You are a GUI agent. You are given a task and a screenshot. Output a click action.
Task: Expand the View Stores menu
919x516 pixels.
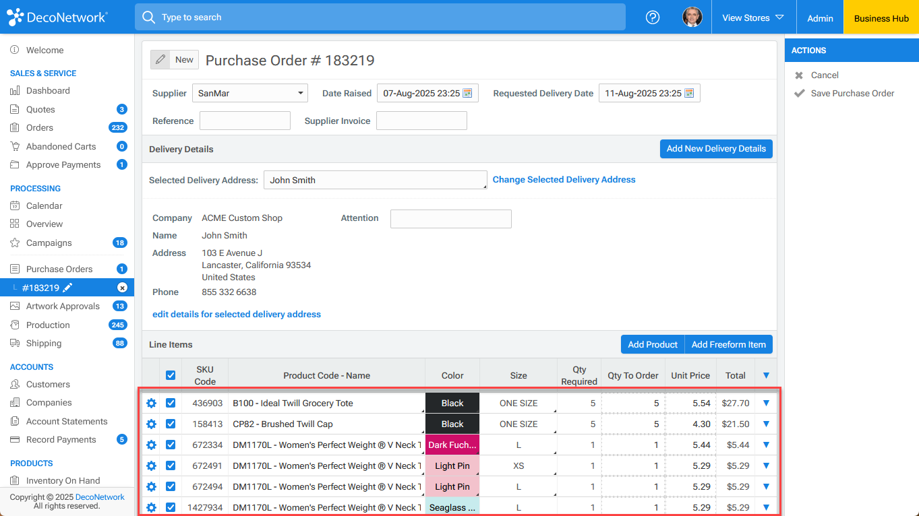[752, 18]
